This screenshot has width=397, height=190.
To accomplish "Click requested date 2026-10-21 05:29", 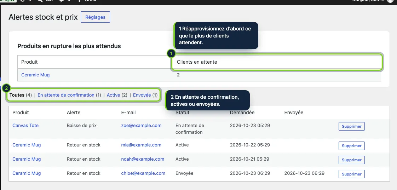I will 250,159.
